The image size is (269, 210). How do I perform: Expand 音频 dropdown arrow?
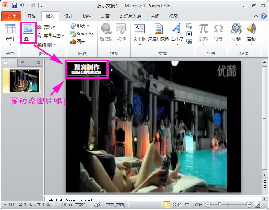[251, 45]
